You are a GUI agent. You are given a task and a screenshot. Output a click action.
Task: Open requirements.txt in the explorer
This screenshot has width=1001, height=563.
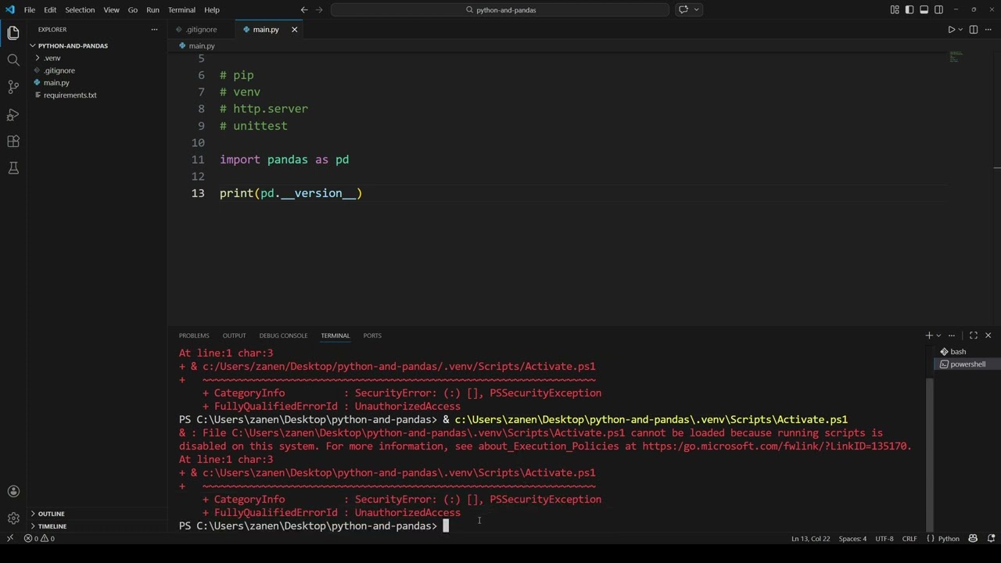coord(70,95)
